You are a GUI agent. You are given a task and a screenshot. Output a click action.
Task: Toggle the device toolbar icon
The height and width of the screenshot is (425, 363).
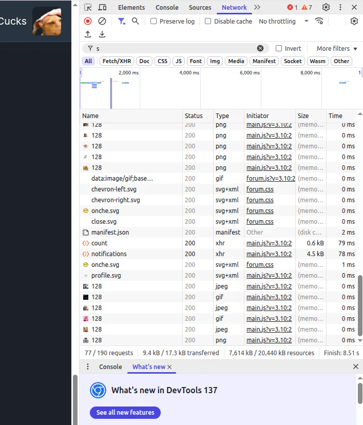pos(102,7)
